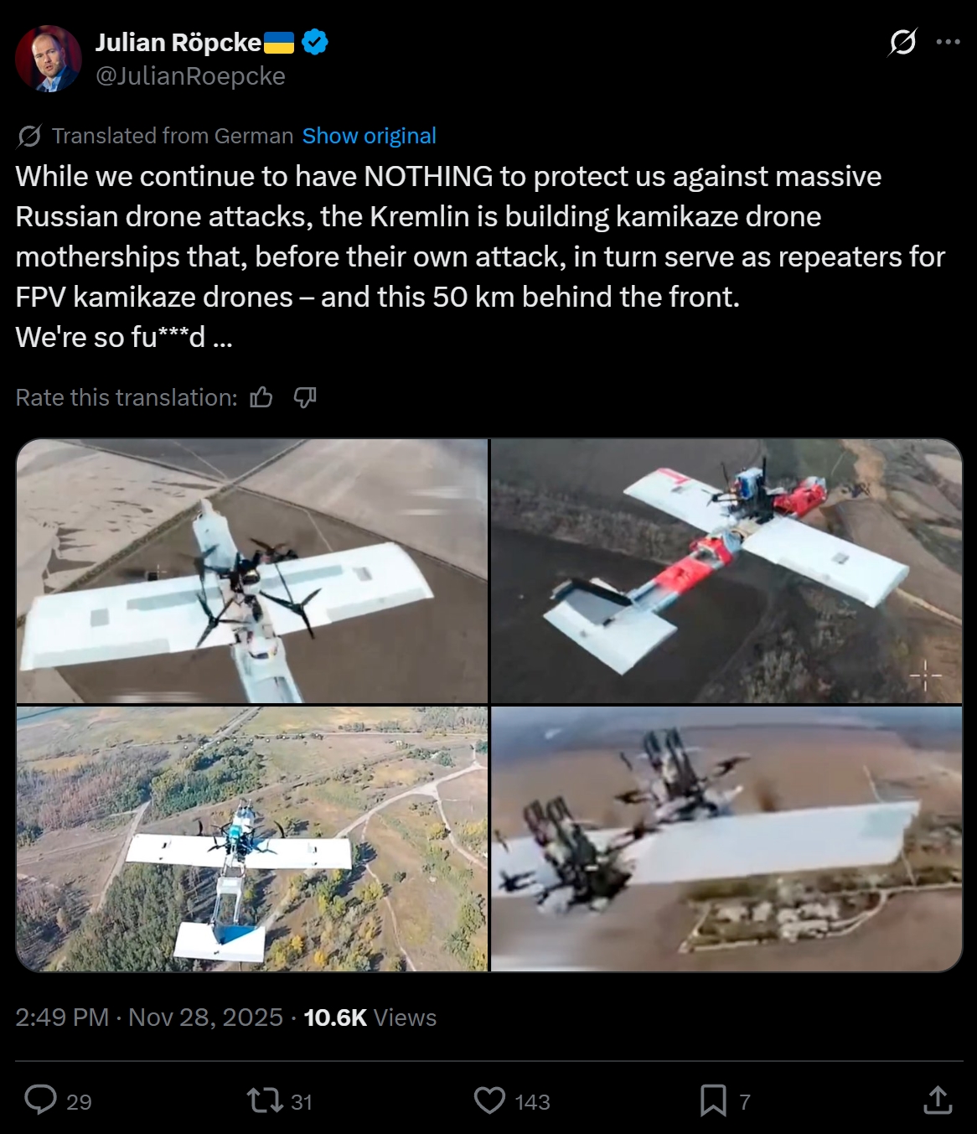This screenshot has height=1134, width=977.
Task: Click the blue verified badge
Action: [314, 41]
